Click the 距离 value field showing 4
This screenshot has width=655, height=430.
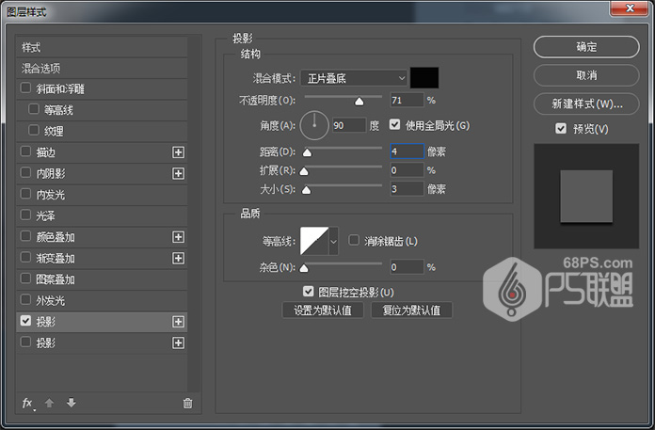pos(407,151)
